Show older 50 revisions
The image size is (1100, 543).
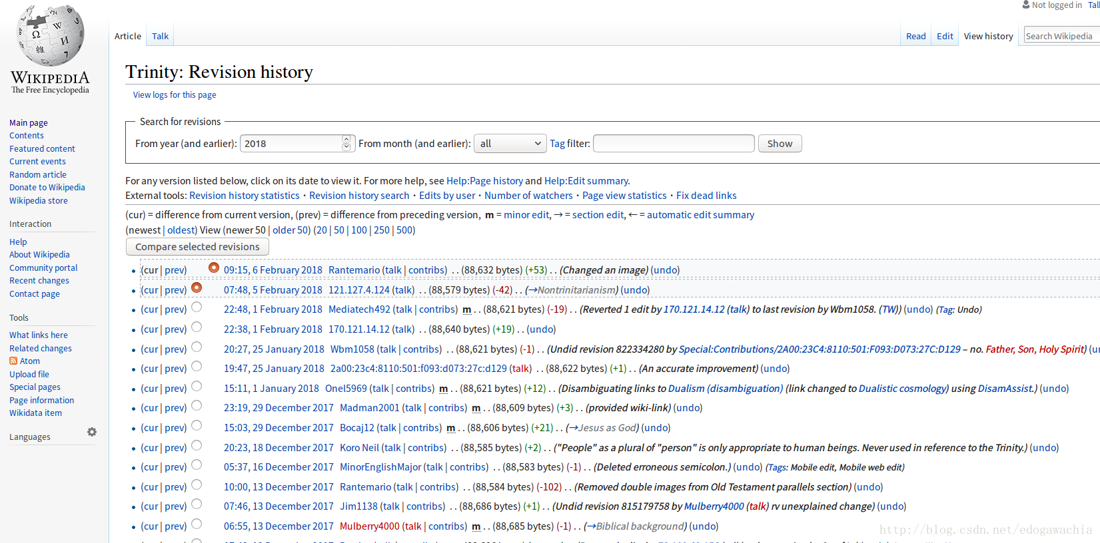pos(291,230)
